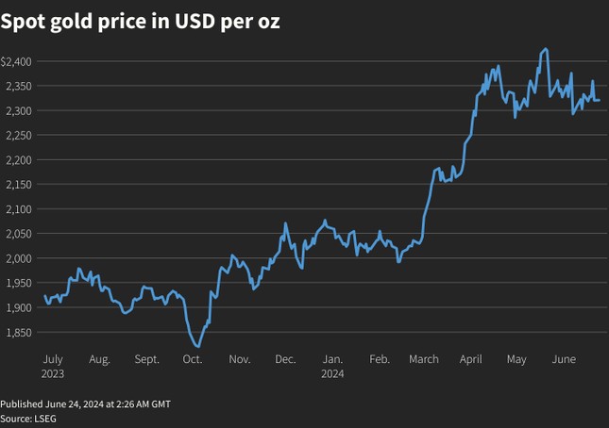Click the October low point on line
The height and width of the screenshot is (428, 609).
point(198,346)
